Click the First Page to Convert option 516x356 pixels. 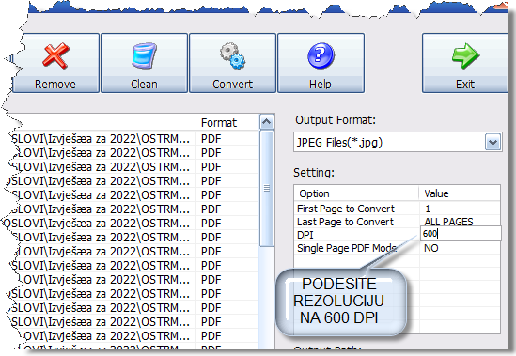pos(346,209)
